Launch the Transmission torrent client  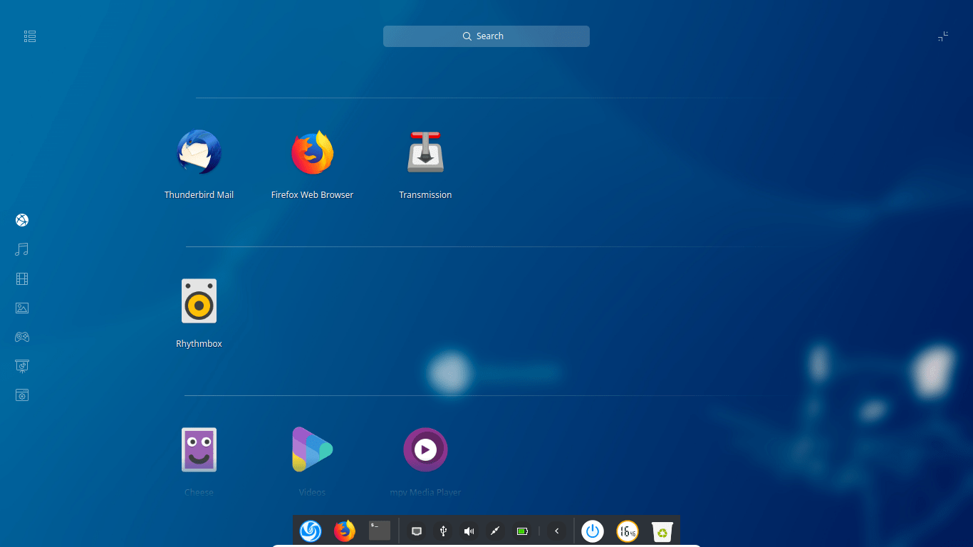(x=425, y=152)
